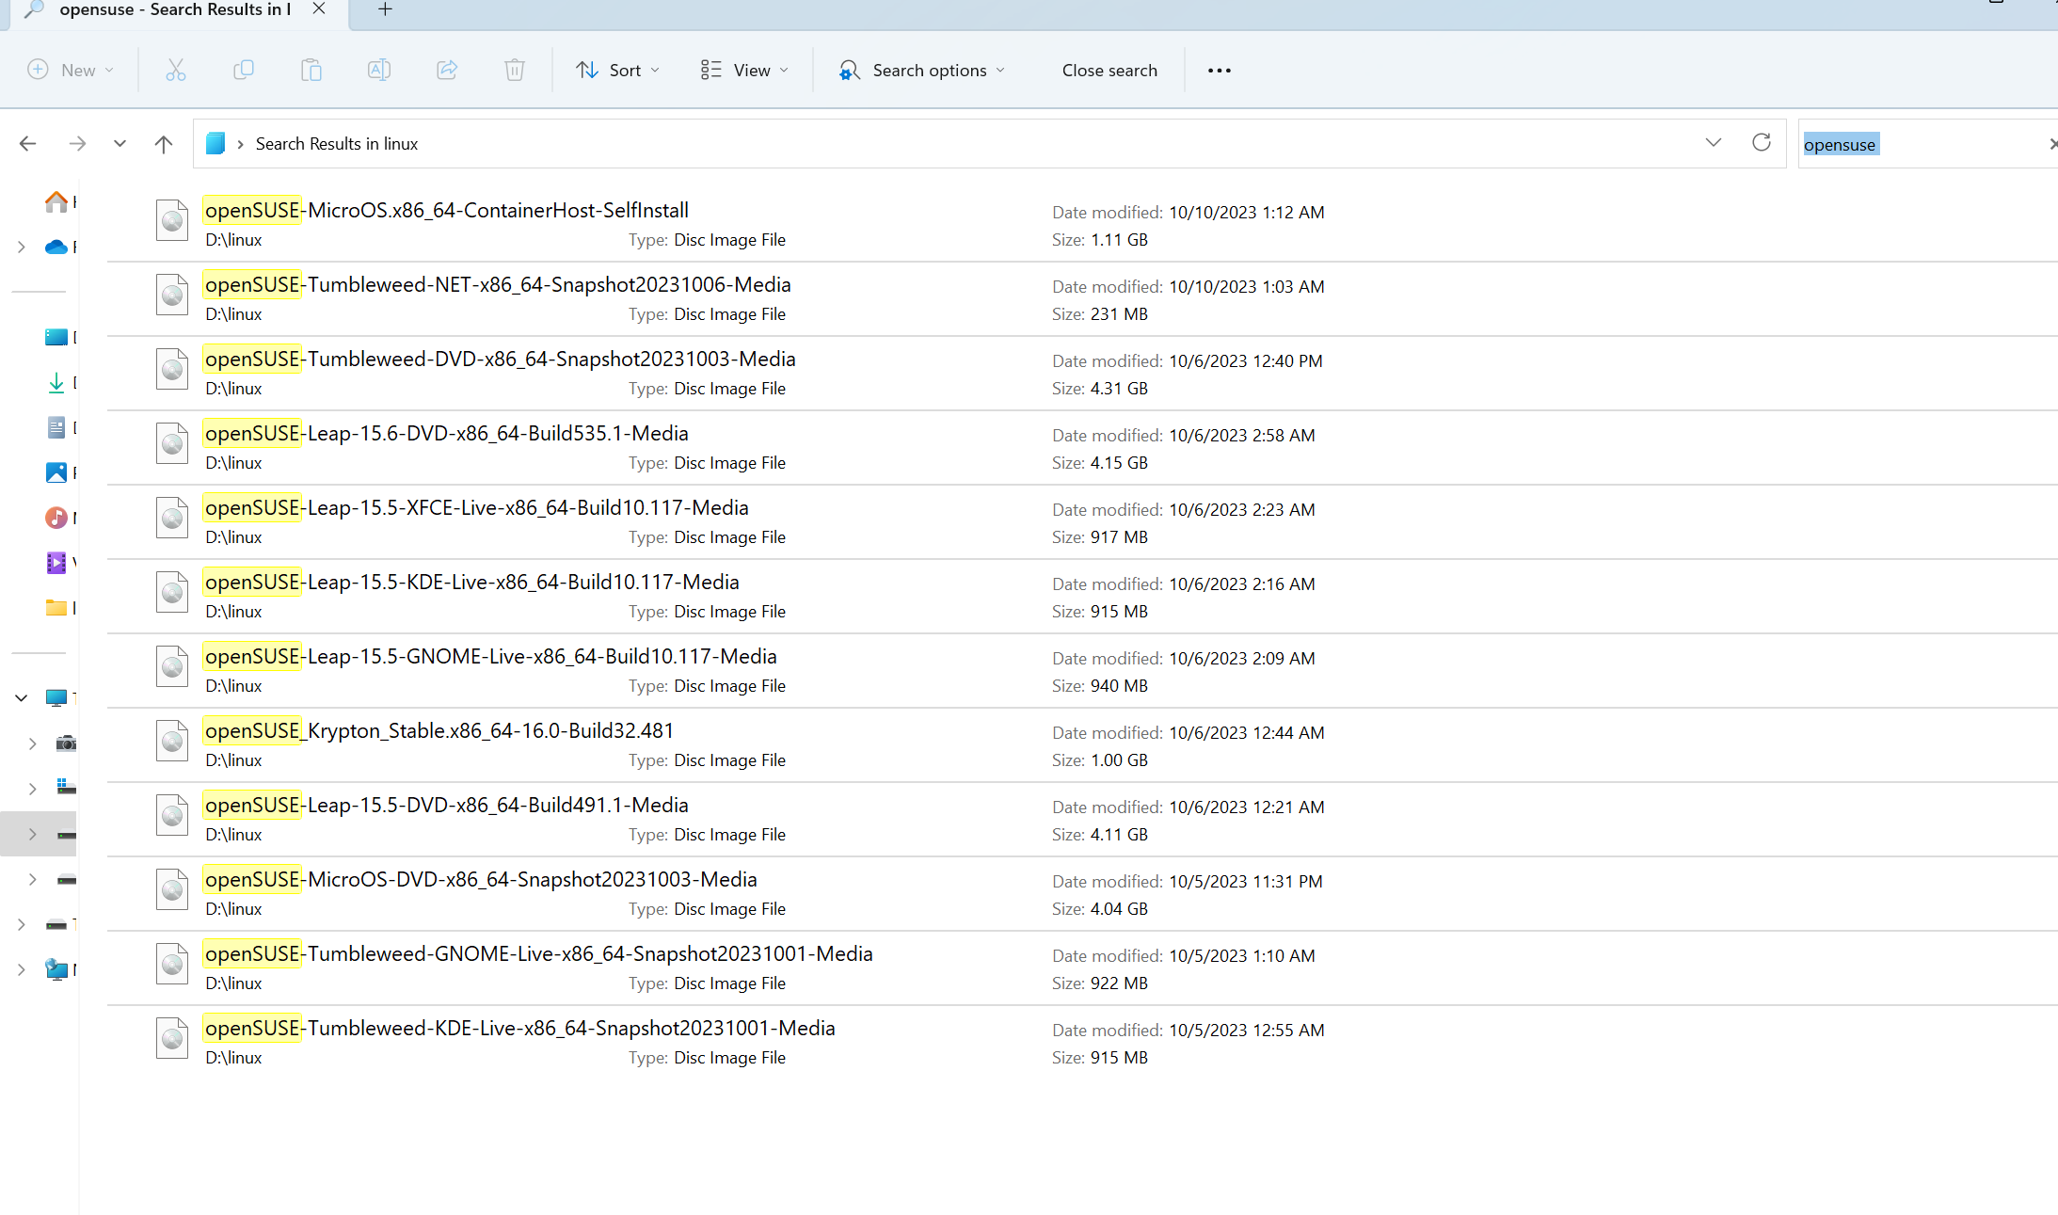Open the See more three-dots menu
The image size is (2058, 1215).
1220,71
